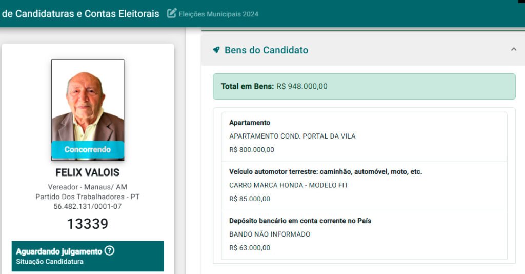Click the Bens do Candidato heading
This screenshot has height=274, width=525.
[x=266, y=50]
